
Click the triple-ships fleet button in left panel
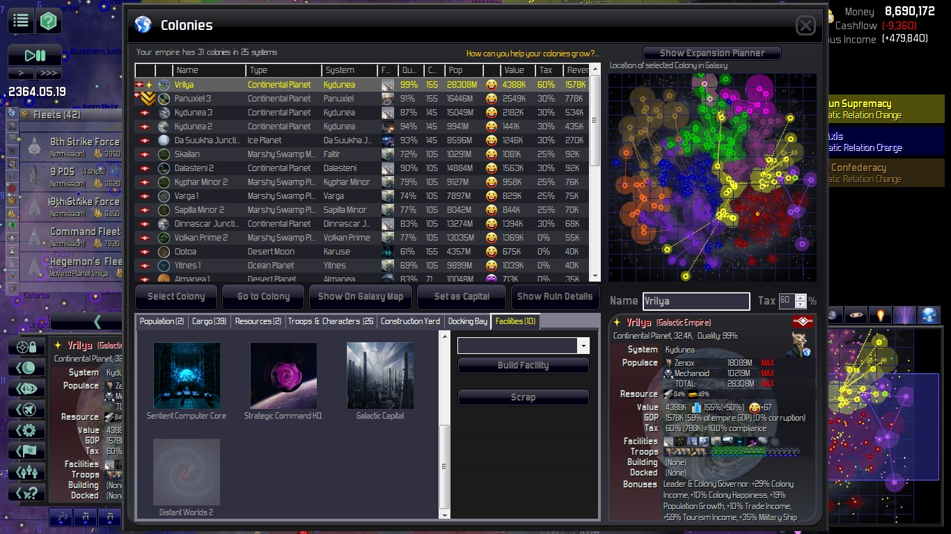26,471
